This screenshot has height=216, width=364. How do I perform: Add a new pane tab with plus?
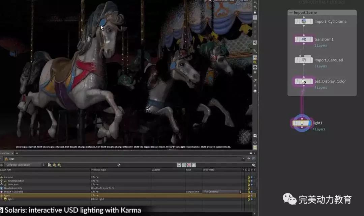[17, 153]
